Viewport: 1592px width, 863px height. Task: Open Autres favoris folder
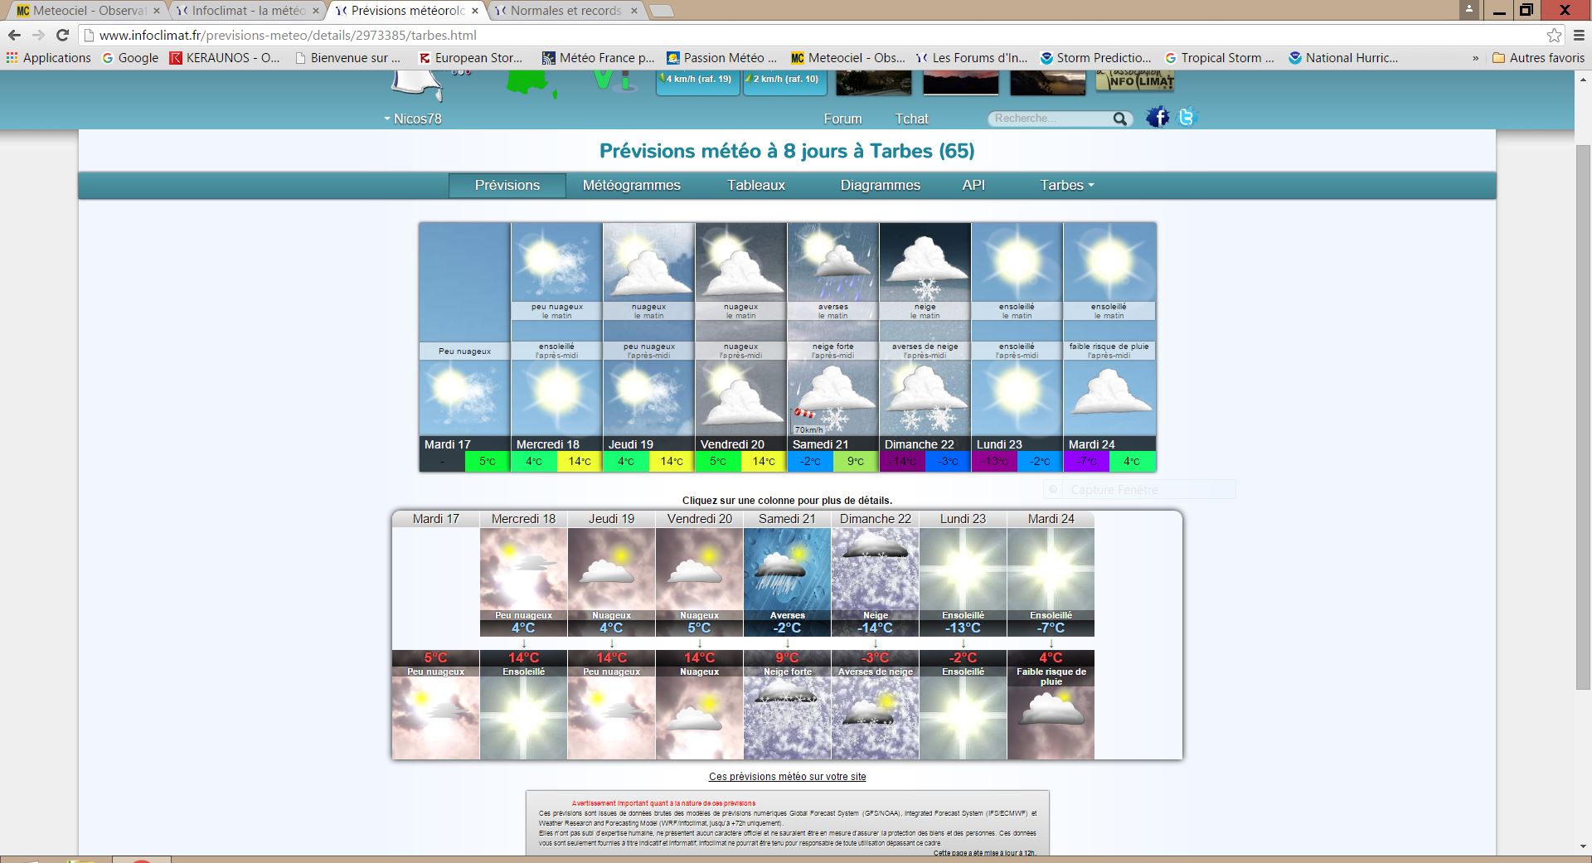[x=1538, y=58]
